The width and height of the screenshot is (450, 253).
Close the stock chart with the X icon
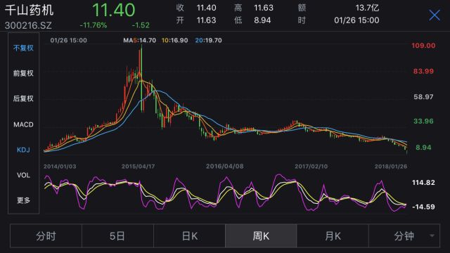click(x=435, y=15)
